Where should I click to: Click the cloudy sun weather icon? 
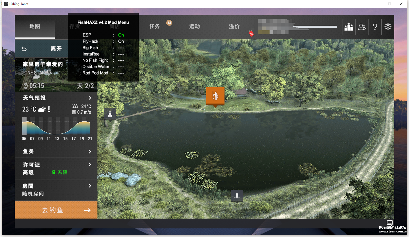[42, 109]
